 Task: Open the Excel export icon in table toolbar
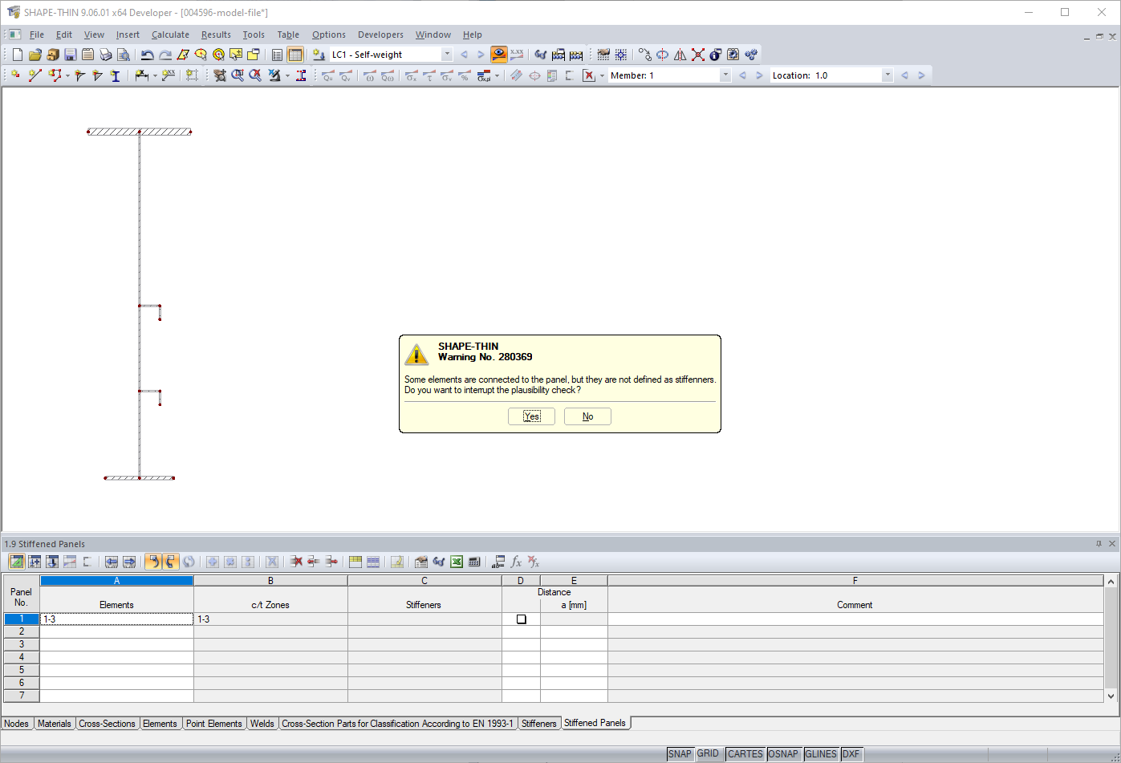coord(456,562)
